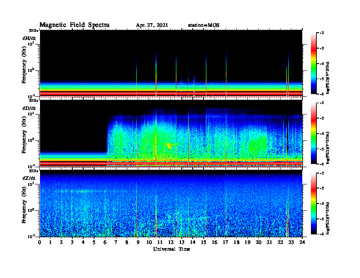This screenshot has height=278, width=360.
Task: Select the "dH/dt" panel label
Action: point(29,38)
